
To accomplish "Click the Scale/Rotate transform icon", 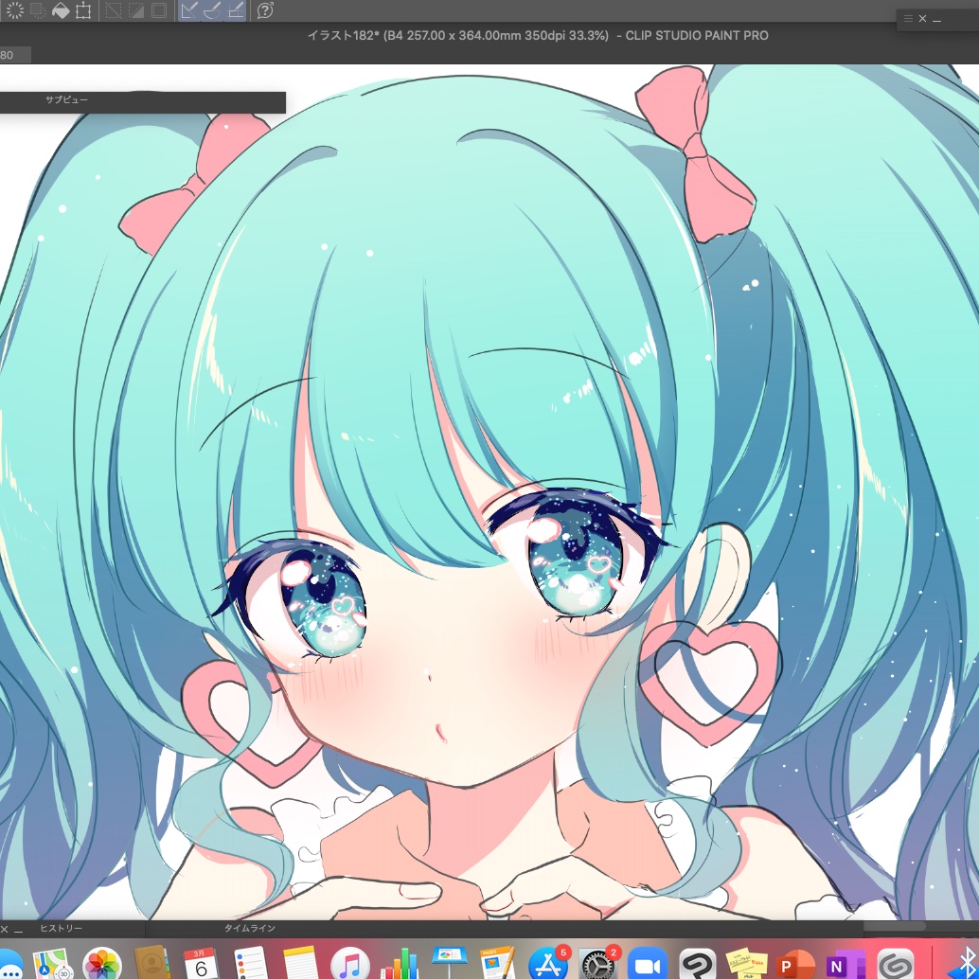I will point(83,10).
